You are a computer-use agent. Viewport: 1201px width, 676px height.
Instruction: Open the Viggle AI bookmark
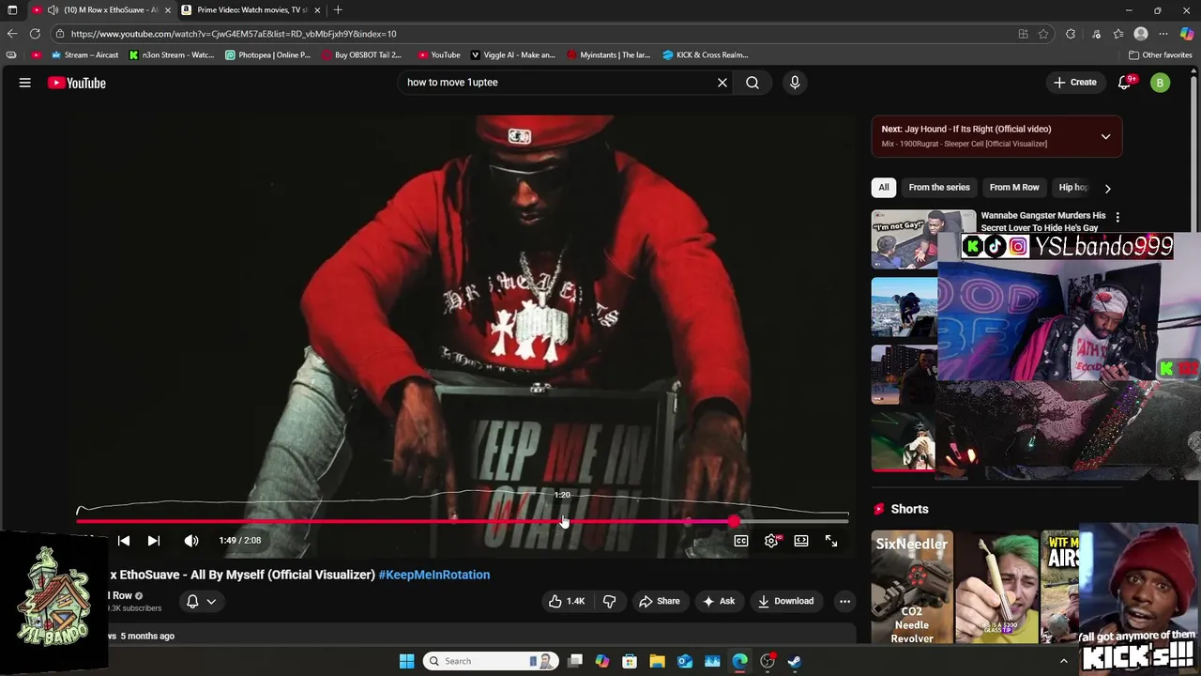[513, 55]
